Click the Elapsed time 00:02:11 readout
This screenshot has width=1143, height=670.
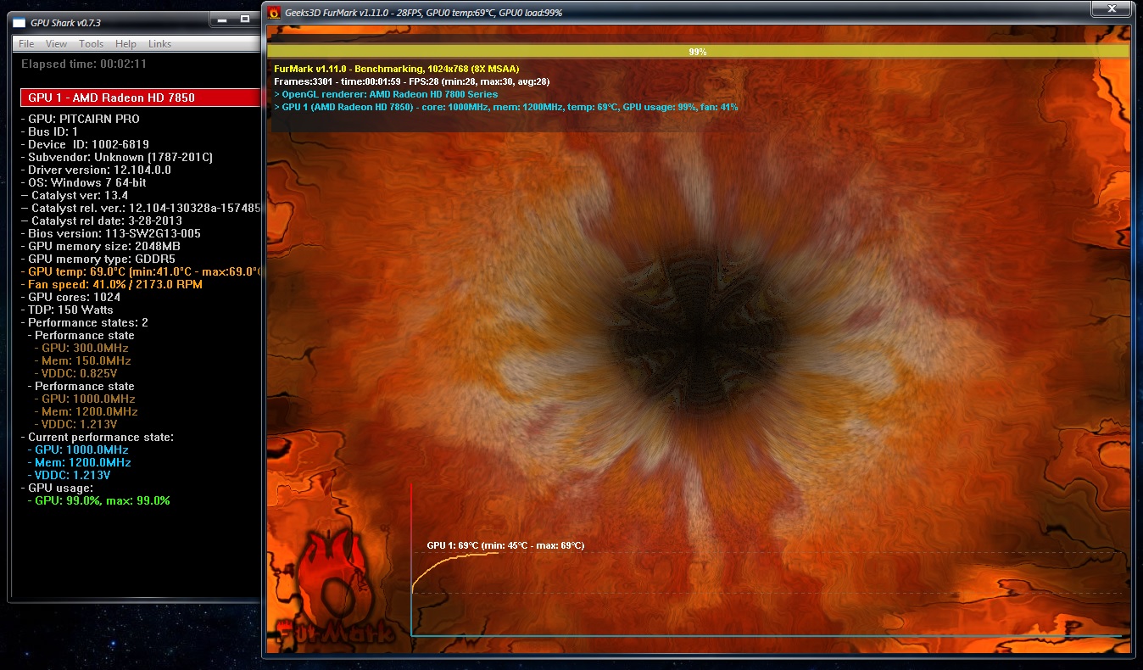84,64
